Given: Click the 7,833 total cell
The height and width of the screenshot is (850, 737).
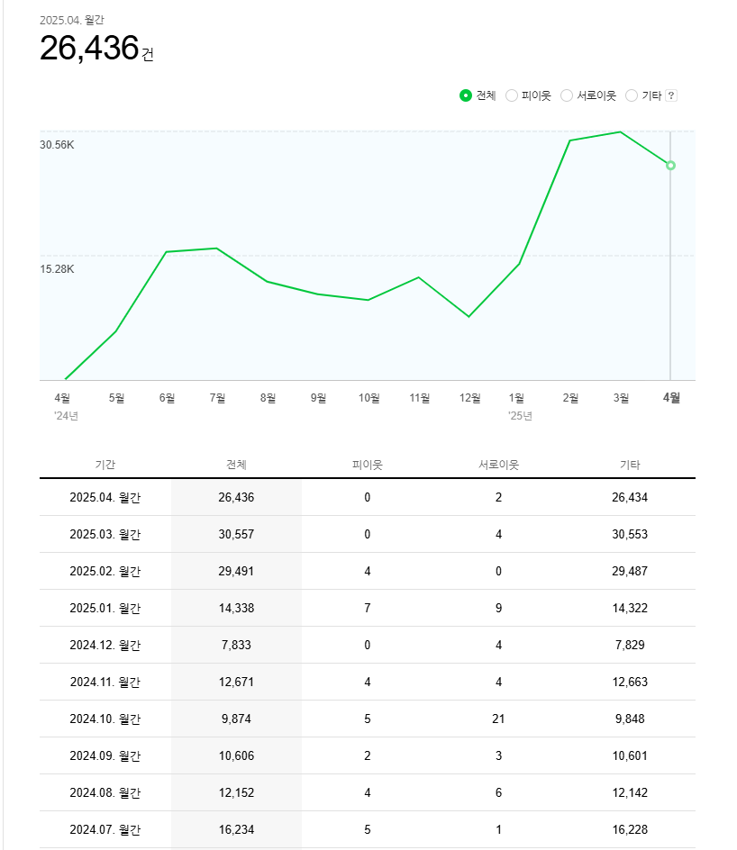Looking at the screenshot, I should coord(236,645).
